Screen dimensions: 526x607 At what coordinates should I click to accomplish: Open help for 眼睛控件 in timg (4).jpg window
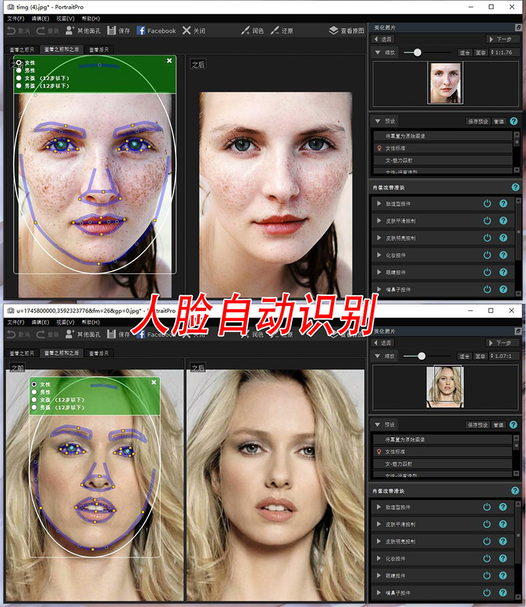click(x=503, y=272)
